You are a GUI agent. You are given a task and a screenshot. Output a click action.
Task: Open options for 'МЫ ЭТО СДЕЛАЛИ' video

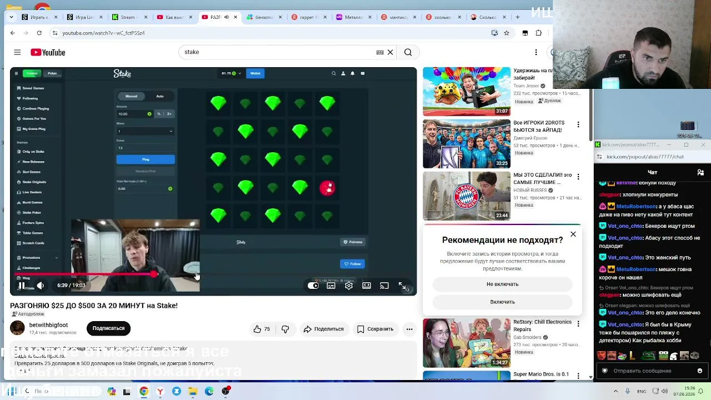pyautogui.click(x=578, y=177)
